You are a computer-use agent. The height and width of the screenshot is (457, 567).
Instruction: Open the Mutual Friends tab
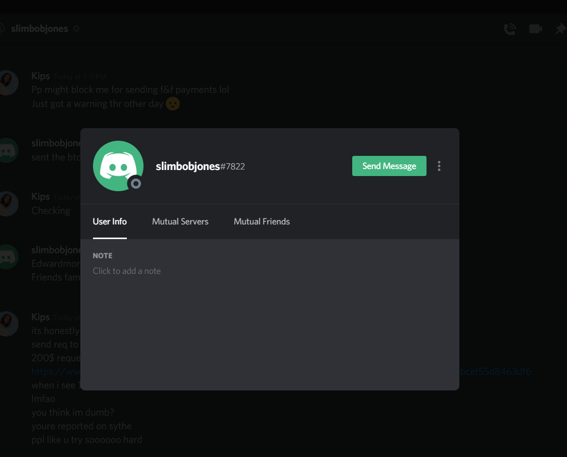click(262, 221)
